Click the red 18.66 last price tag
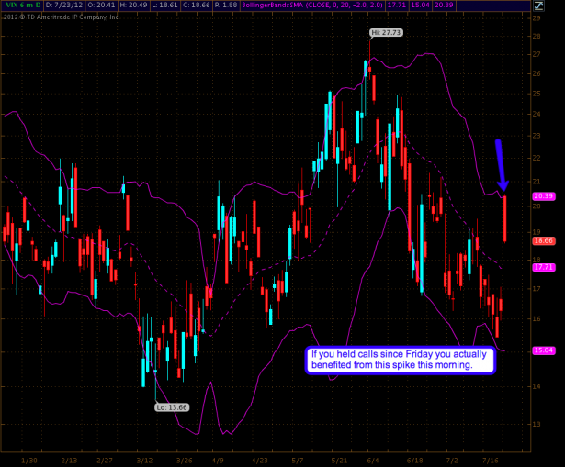Screen dimensions: 565x467 point(542,239)
